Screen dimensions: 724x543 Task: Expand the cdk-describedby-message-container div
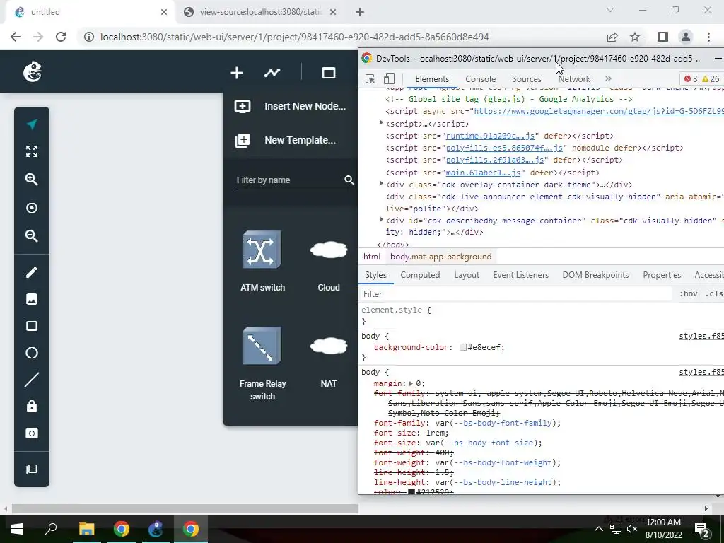point(381,220)
